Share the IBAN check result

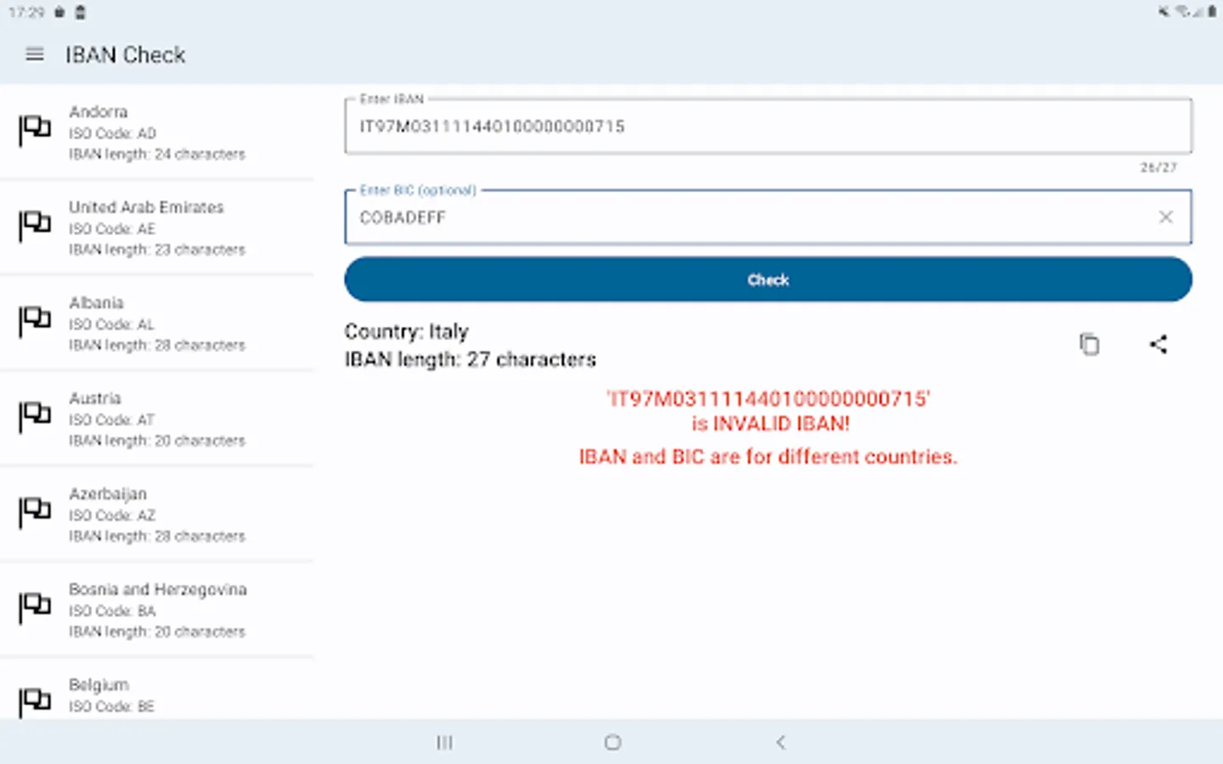pyautogui.click(x=1158, y=344)
